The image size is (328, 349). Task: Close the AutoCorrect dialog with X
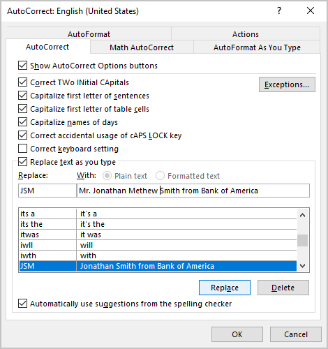311,10
